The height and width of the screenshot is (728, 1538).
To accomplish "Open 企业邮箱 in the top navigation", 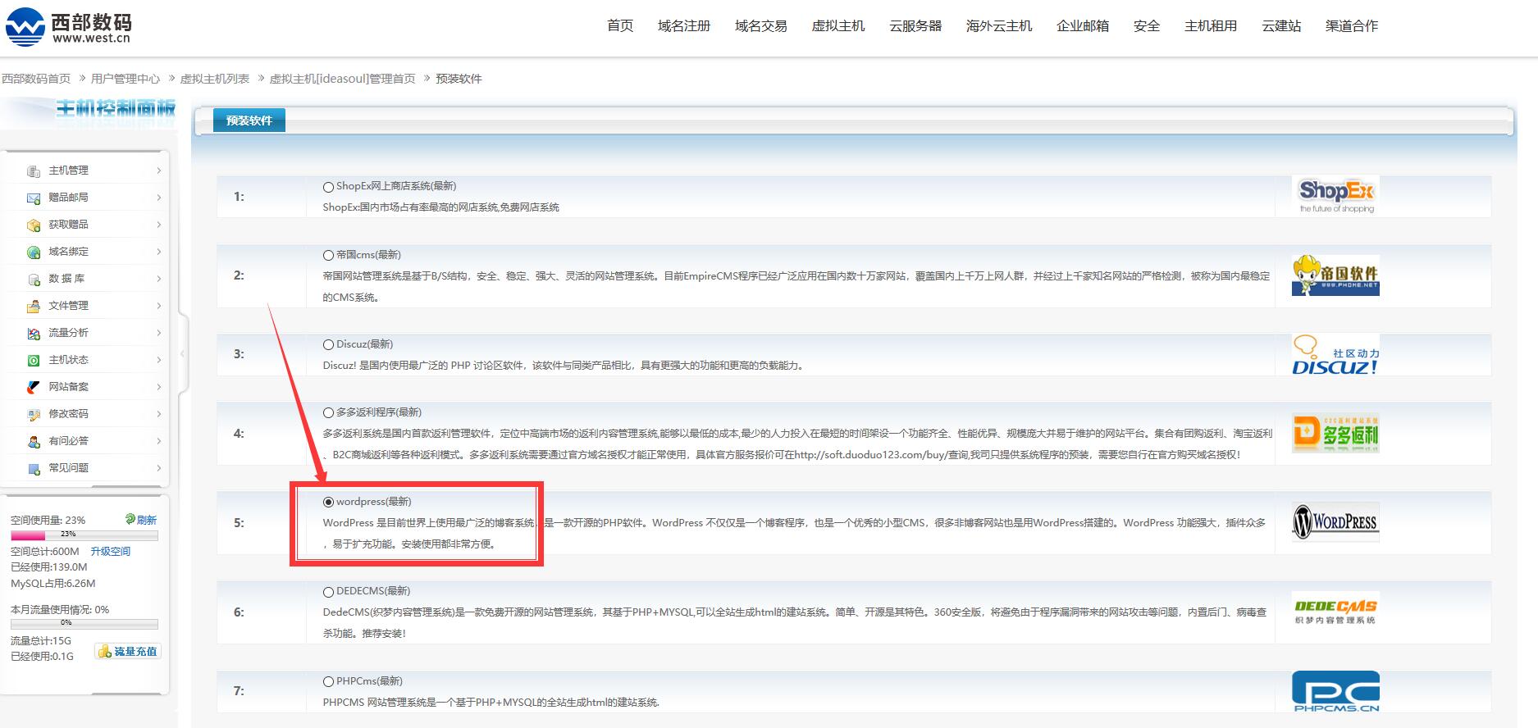I will point(1083,26).
